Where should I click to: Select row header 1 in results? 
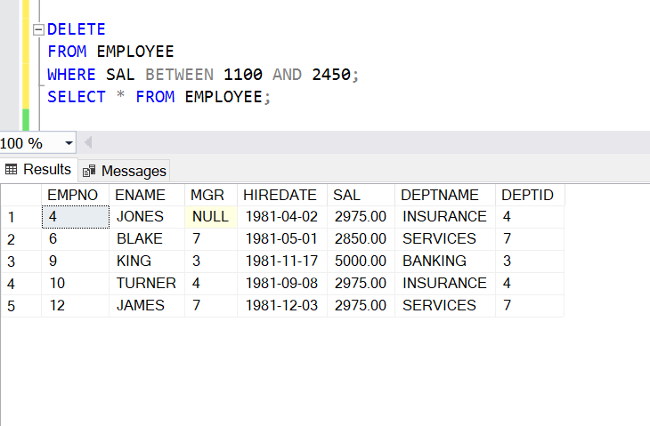coord(21,217)
